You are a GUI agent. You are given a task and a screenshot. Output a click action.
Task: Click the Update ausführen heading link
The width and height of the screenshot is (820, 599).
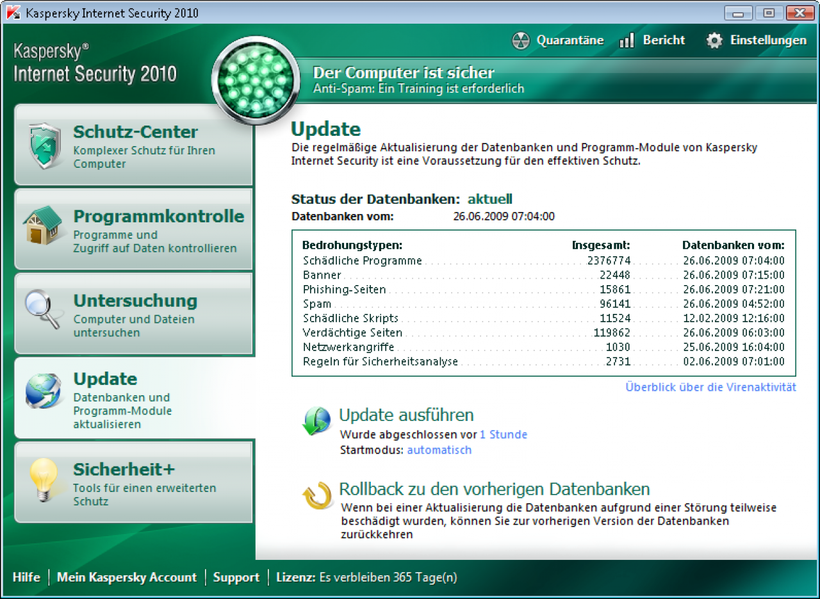click(406, 414)
